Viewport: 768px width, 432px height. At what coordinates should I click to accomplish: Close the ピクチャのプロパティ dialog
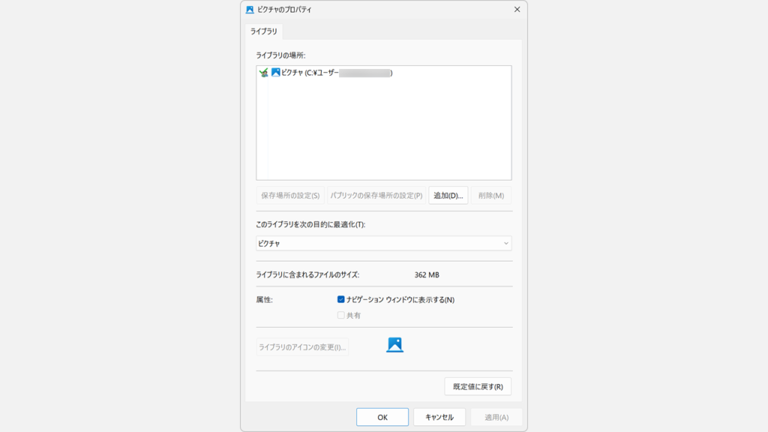[517, 9]
